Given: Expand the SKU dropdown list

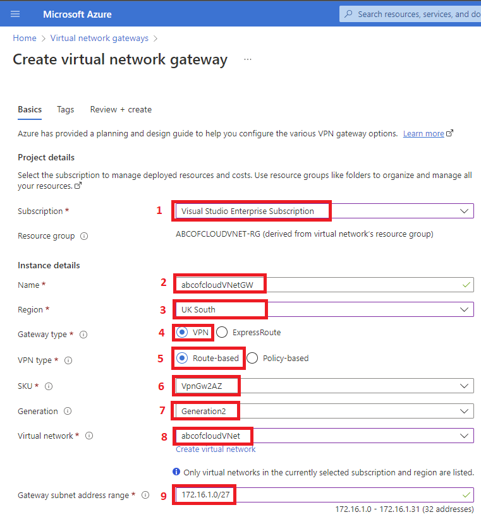Looking at the screenshot, I should (x=465, y=386).
